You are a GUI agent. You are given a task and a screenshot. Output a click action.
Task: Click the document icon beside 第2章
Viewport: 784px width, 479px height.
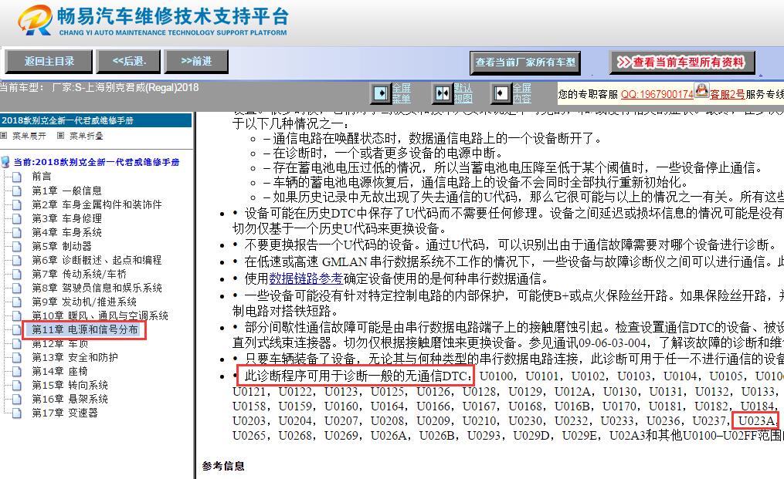point(17,204)
